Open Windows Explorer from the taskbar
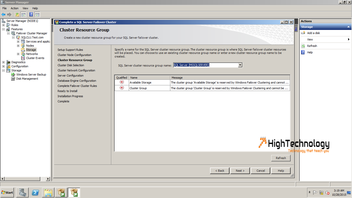This screenshot has height=198, width=352. coord(48,193)
